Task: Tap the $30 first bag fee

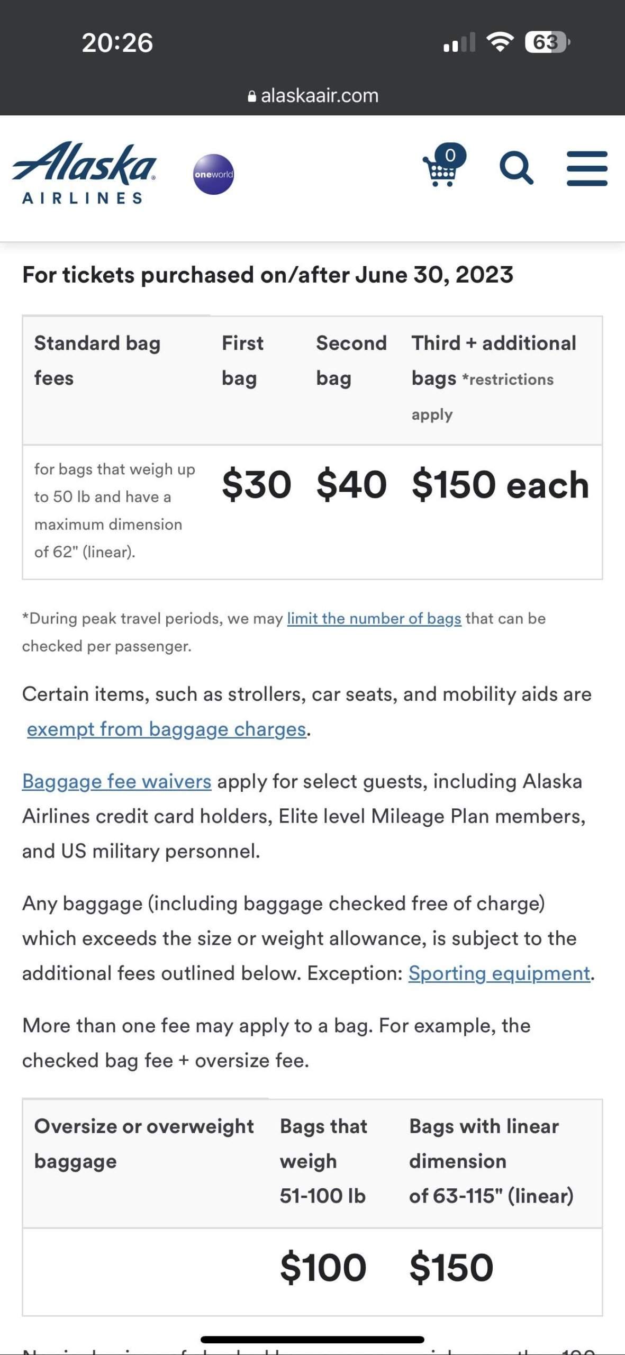Action: tap(257, 484)
